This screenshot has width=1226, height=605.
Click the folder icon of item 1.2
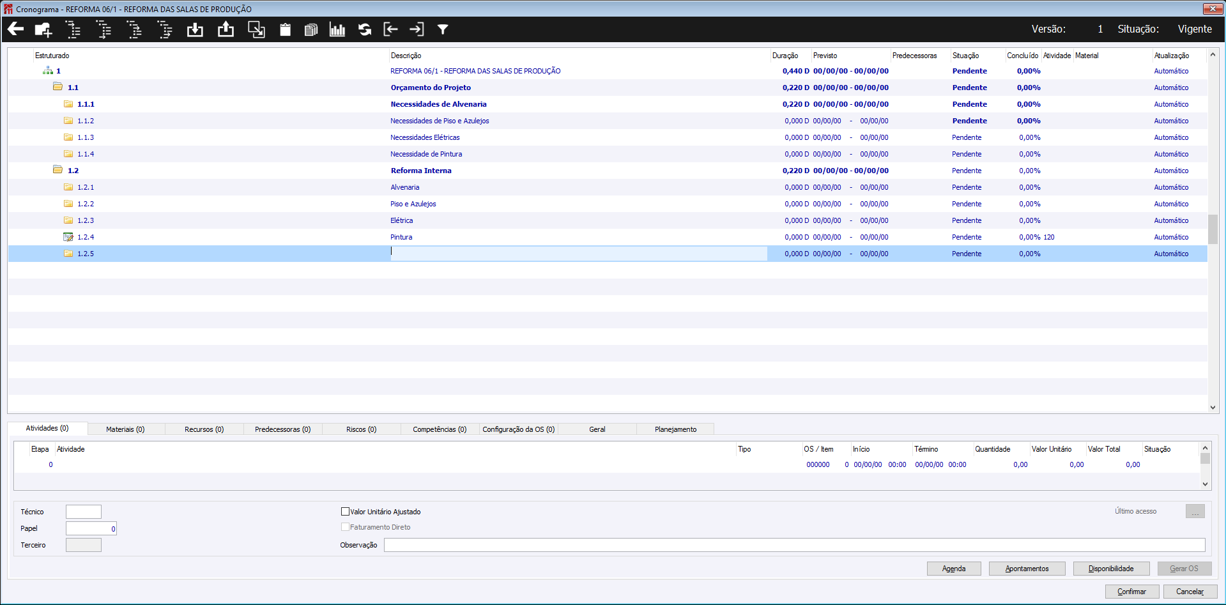tap(58, 170)
